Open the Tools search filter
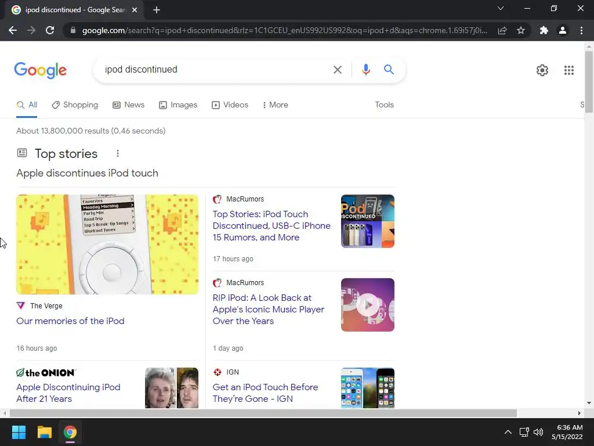The image size is (594, 446). (384, 105)
